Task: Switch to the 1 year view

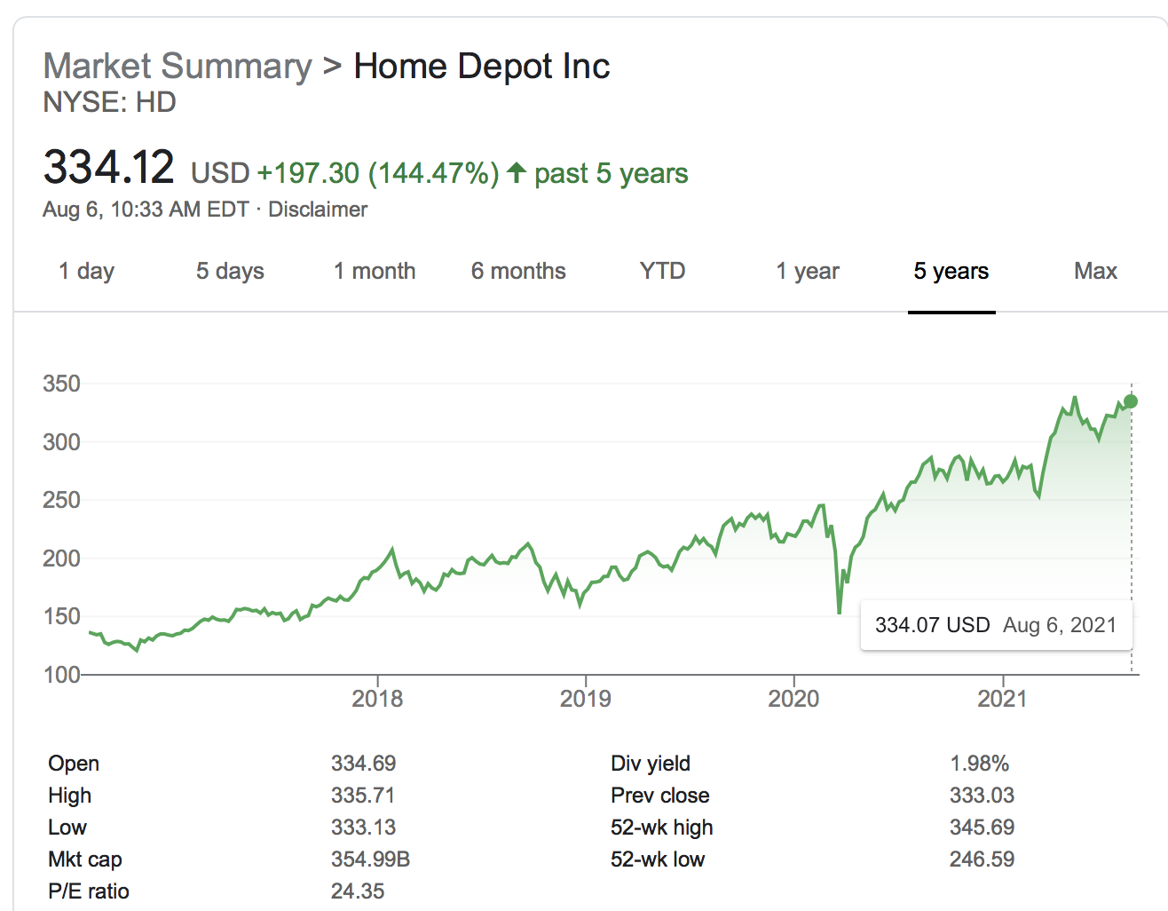Action: point(808,271)
